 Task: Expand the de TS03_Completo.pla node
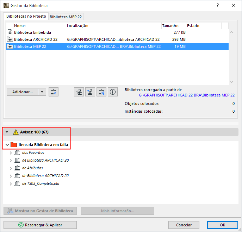pyautogui.click(x=11, y=184)
